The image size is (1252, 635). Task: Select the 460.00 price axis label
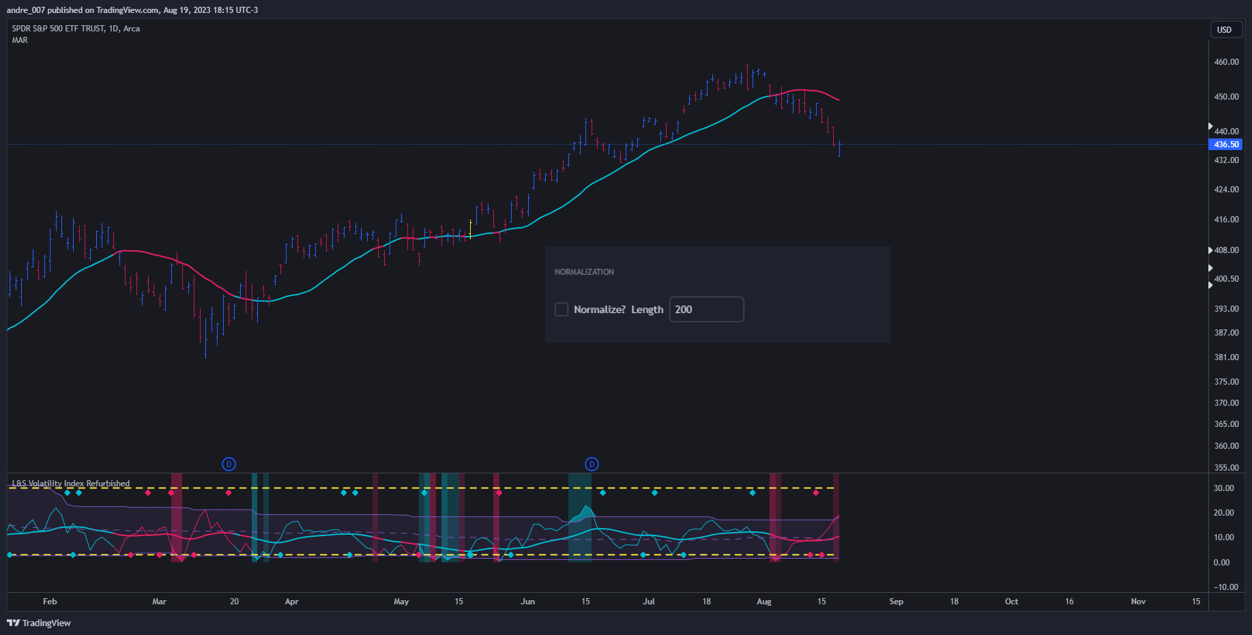coord(1226,62)
